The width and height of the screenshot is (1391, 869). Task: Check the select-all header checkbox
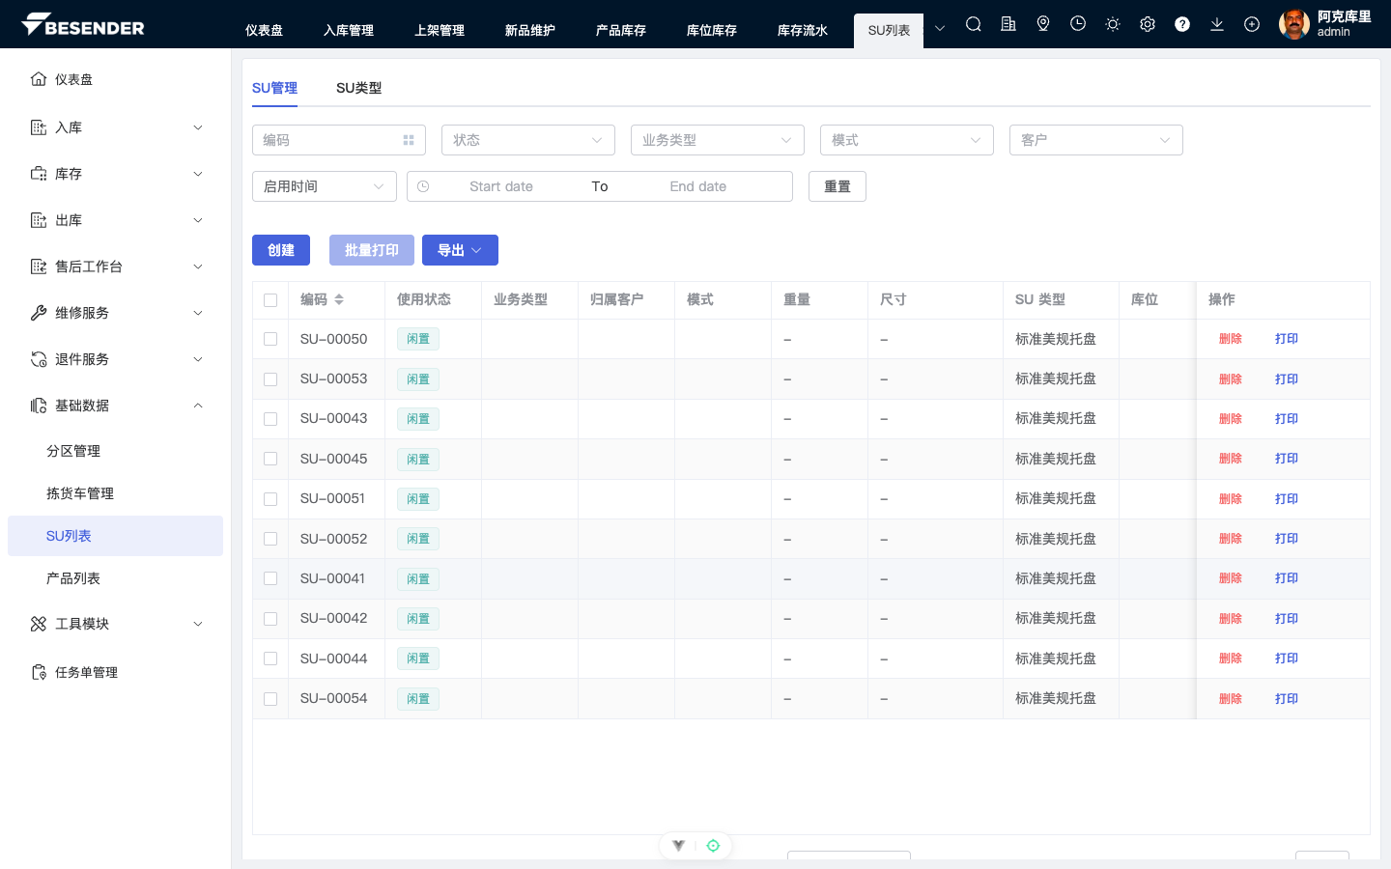pyautogui.click(x=270, y=300)
